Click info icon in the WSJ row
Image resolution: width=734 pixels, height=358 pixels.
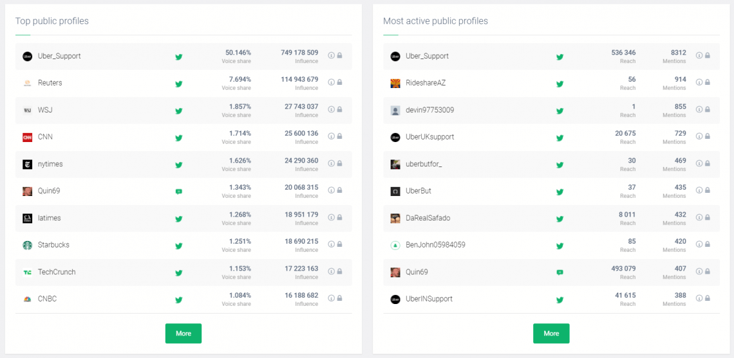coord(332,109)
